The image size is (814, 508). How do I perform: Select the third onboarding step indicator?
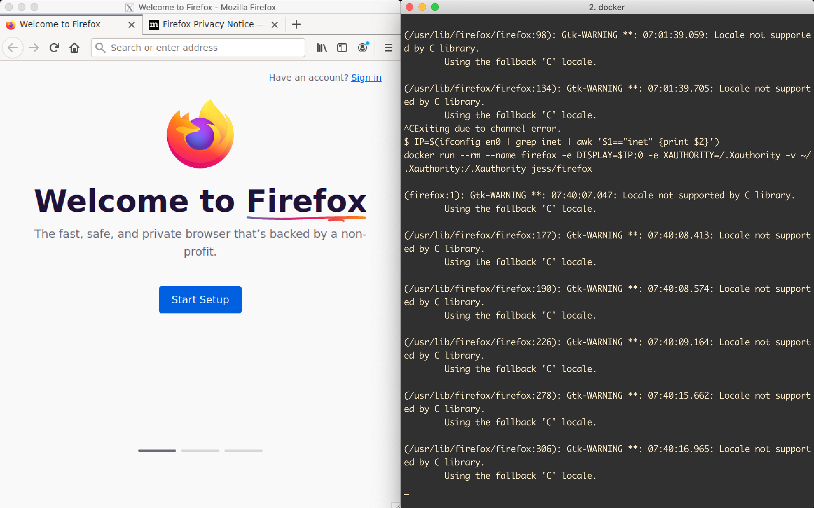point(243,450)
